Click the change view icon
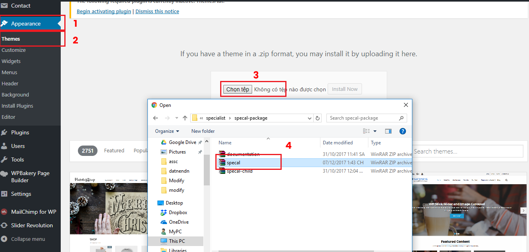This screenshot has width=529, height=252. [366, 131]
